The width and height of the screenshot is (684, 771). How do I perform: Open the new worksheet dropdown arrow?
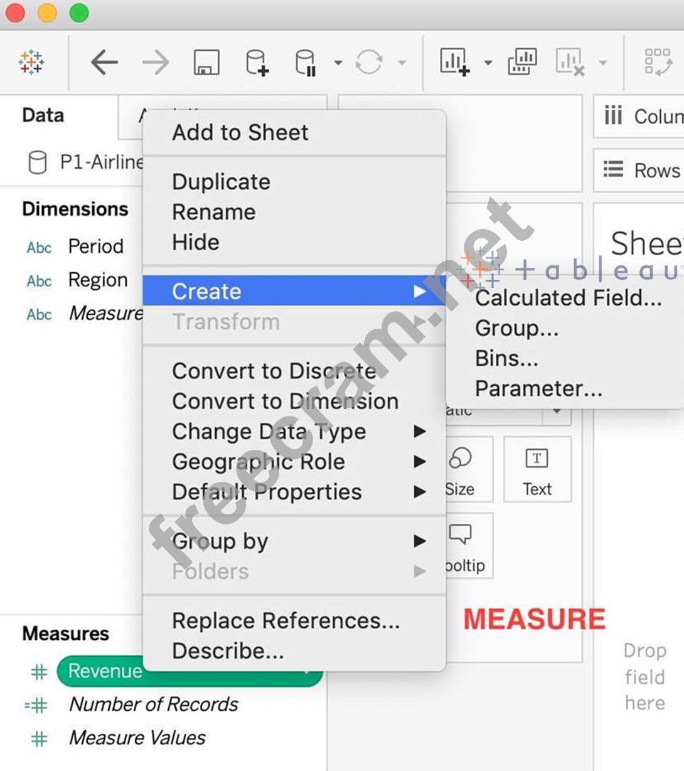[x=488, y=63]
